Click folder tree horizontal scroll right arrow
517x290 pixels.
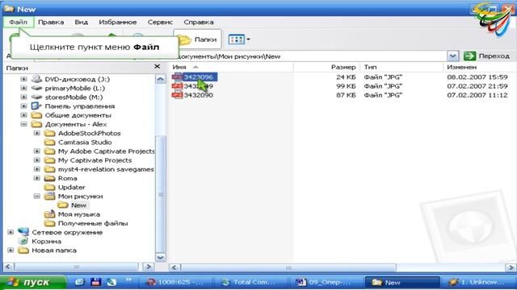tap(149, 267)
